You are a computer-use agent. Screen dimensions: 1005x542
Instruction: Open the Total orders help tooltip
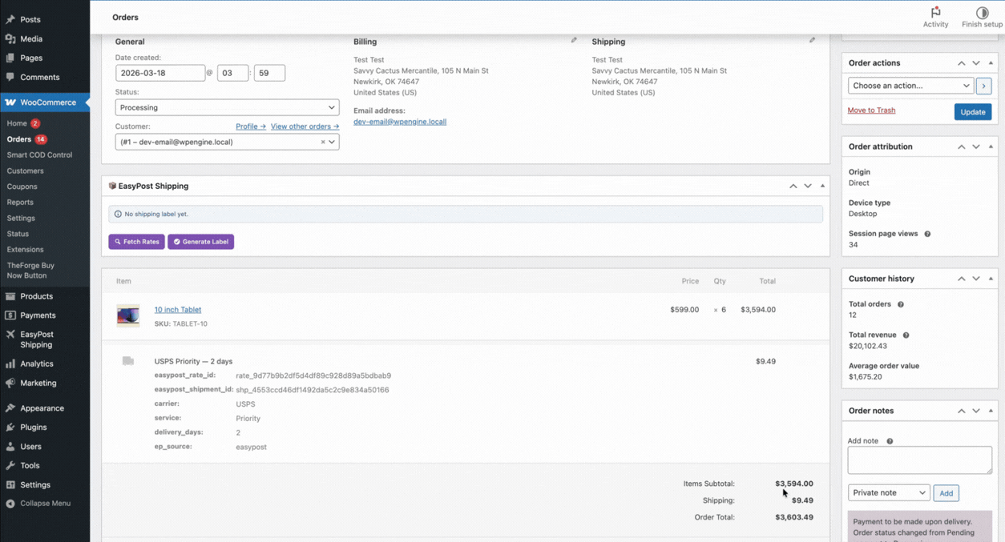click(900, 304)
